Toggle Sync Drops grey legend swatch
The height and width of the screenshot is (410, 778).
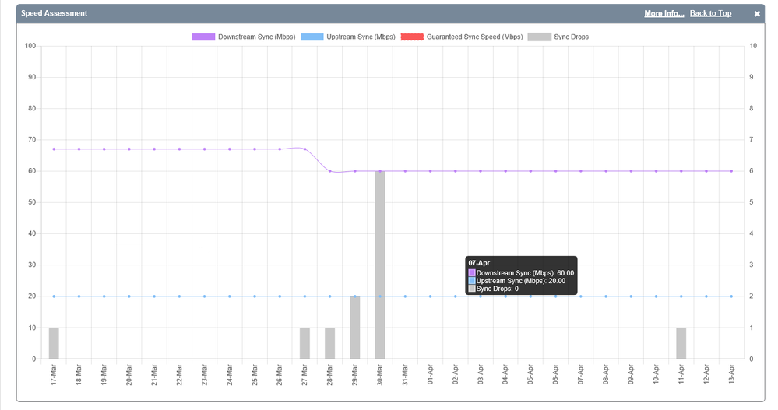(538, 37)
